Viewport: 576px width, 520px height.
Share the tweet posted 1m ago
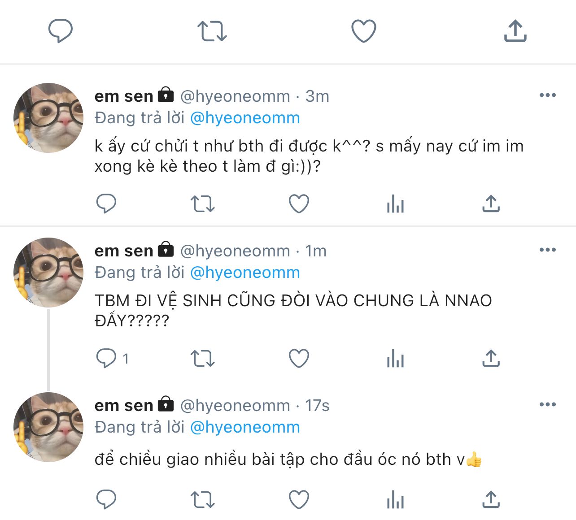(x=491, y=359)
